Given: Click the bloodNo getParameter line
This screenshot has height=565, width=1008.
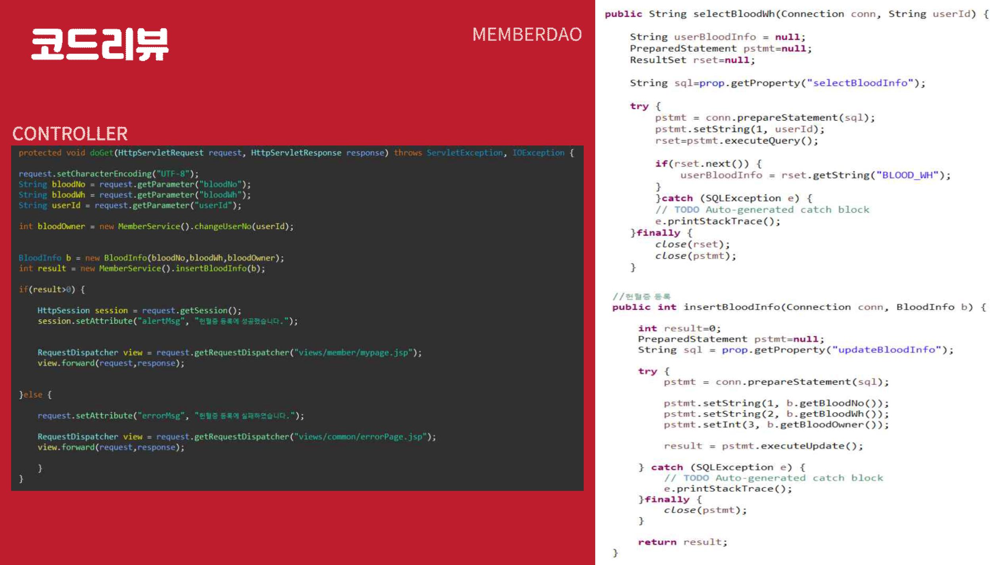Looking at the screenshot, I should [x=135, y=184].
